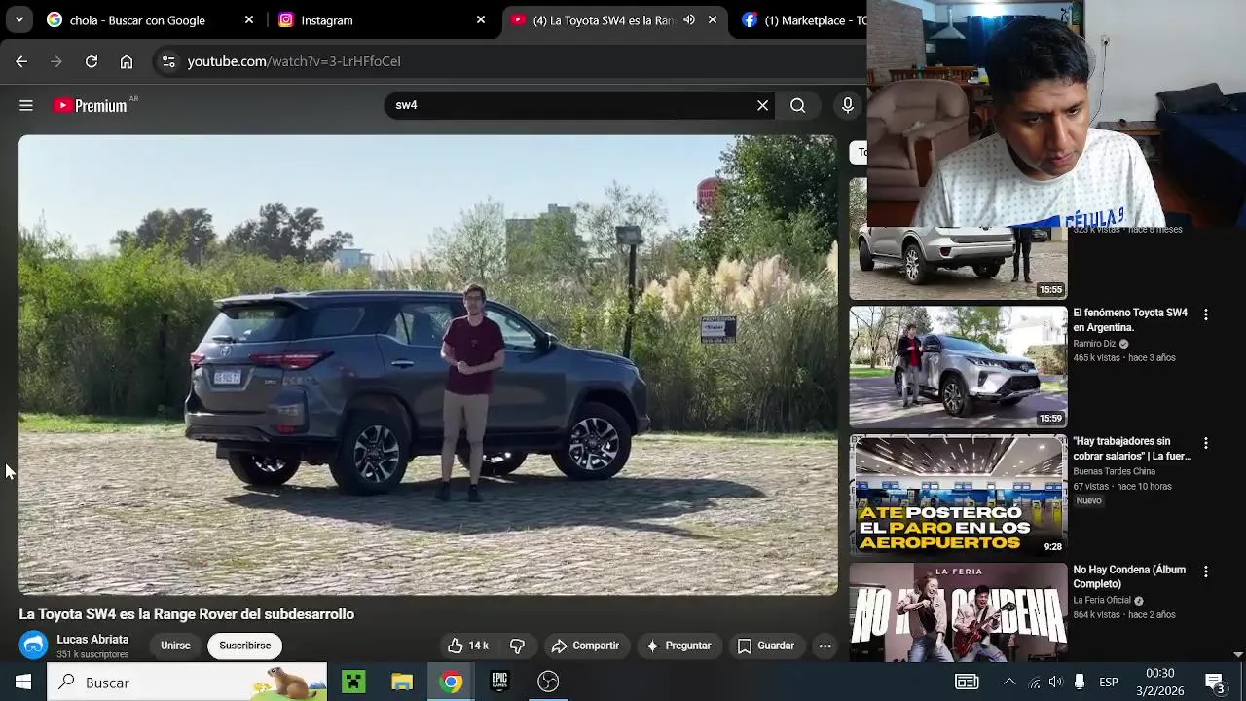Image resolution: width=1246 pixels, height=701 pixels.
Task: Open the Lucas Abriata channel name link
Action: pyautogui.click(x=92, y=640)
